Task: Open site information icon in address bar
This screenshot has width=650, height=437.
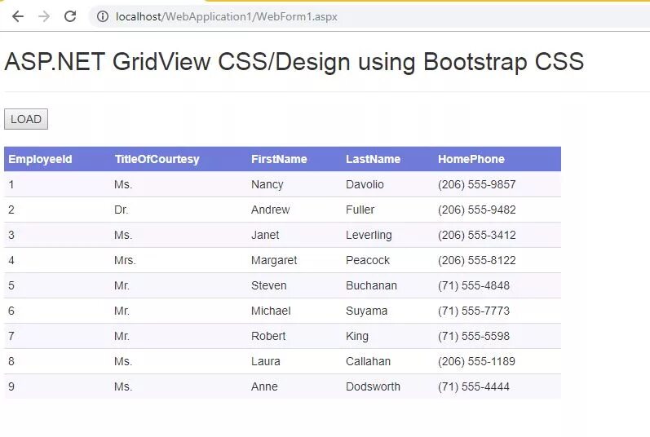Action: click(x=103, y=16)
